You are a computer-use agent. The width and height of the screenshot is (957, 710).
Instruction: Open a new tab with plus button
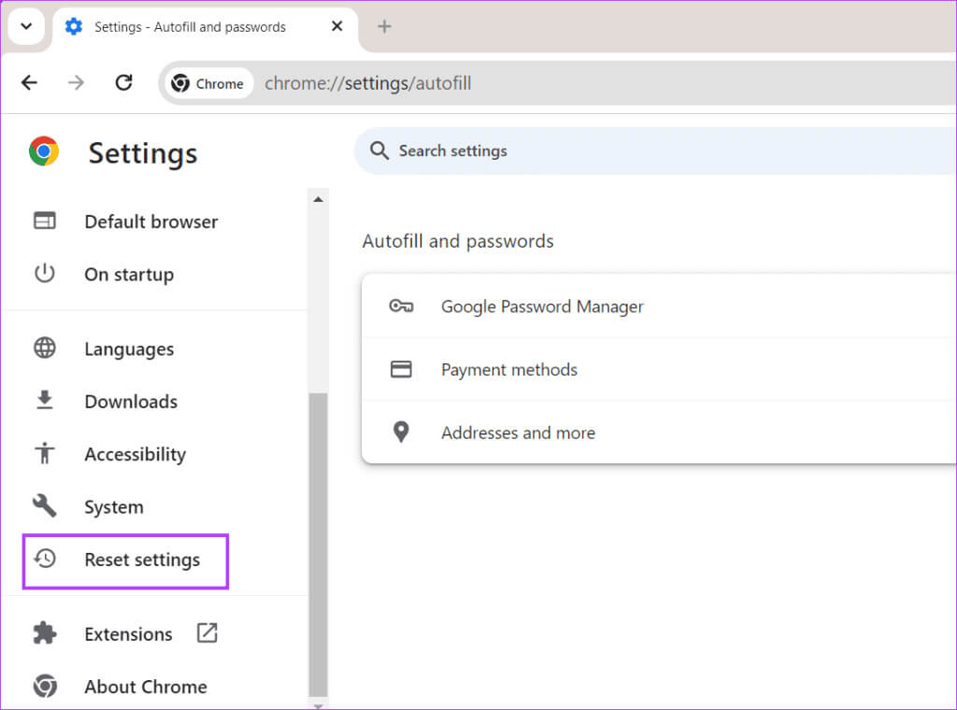(x=384, y=26)
